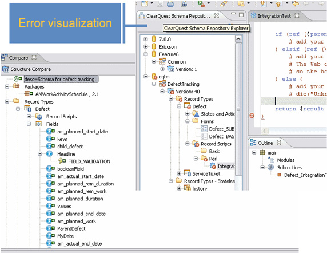Click the AMWorkActivitySchedule package icon
Viewport: 327px width, 253px height.
point(29,94)
